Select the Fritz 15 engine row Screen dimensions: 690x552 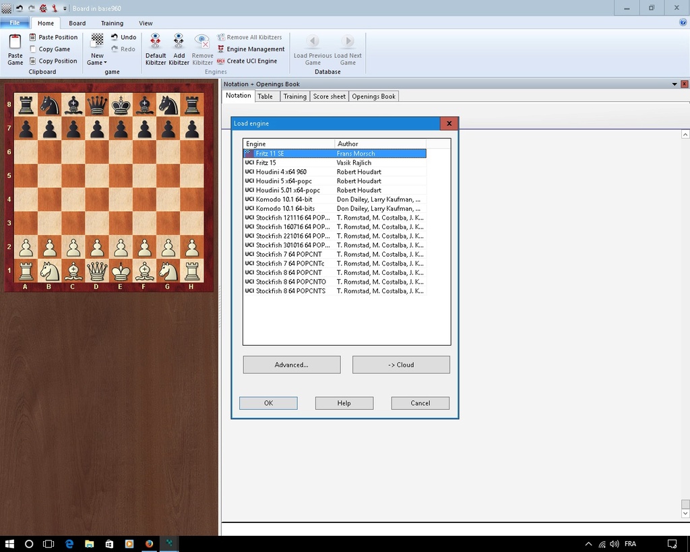click(x=335, y=163)
